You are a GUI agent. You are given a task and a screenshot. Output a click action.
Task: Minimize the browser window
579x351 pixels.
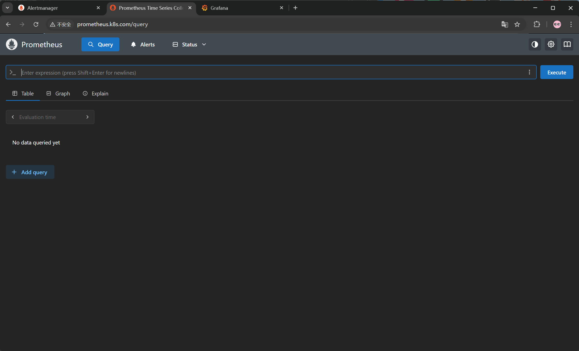pos(535,8)
